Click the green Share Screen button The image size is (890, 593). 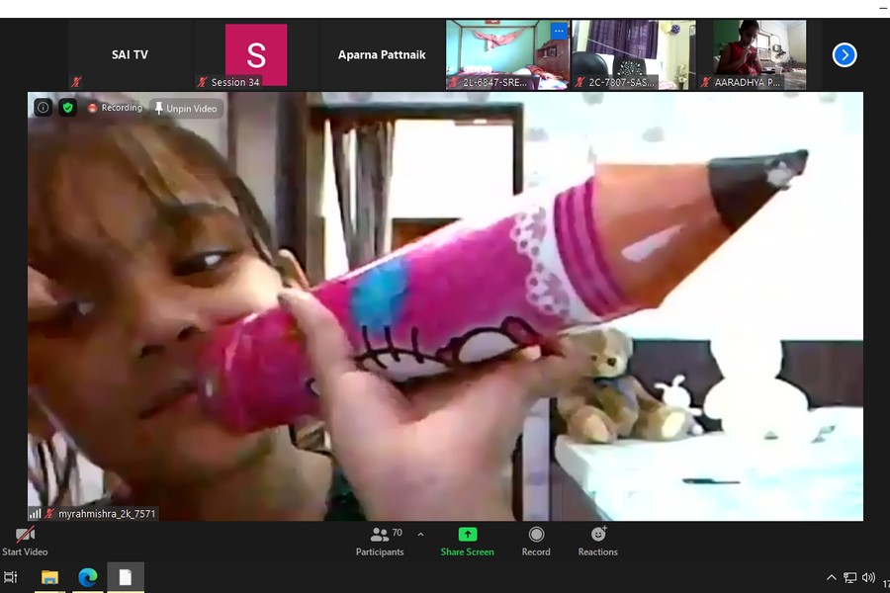(x=467, y=541)
